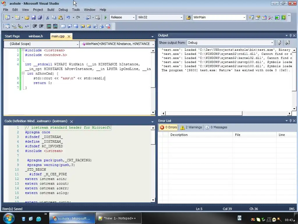298x224 pixels.
Task: Click line 'return 0;' in main.cpp
Action: point(42,83)
